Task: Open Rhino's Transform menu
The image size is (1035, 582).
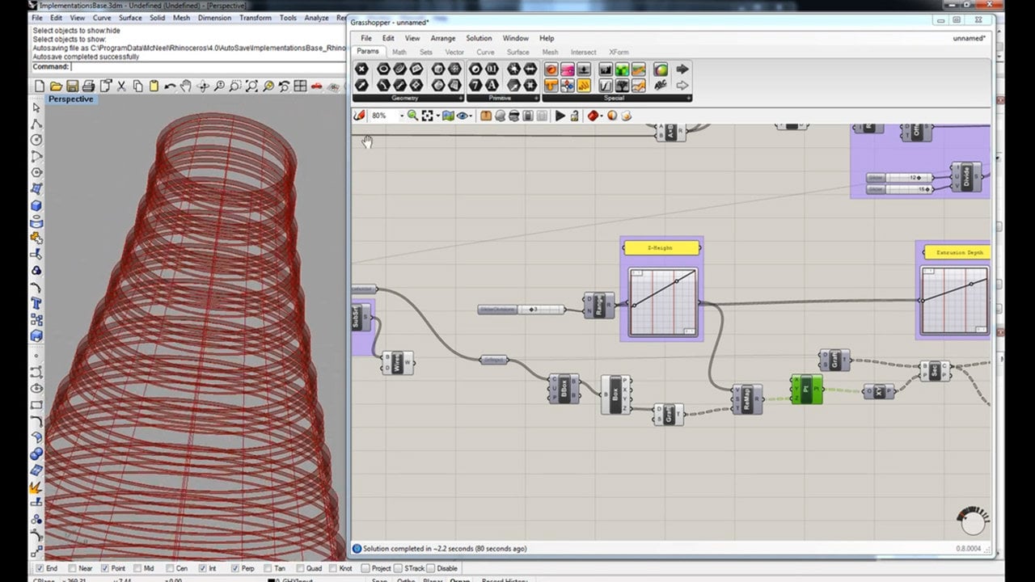Action: [256, 18]
